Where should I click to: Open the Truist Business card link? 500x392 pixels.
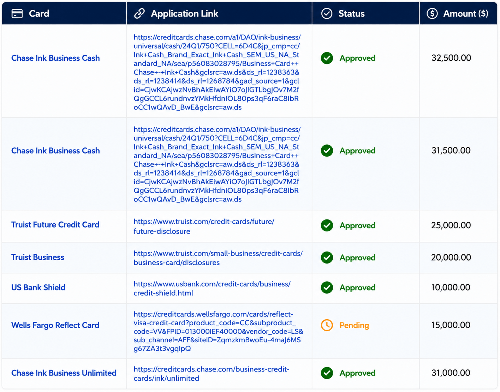pos(38,257)
